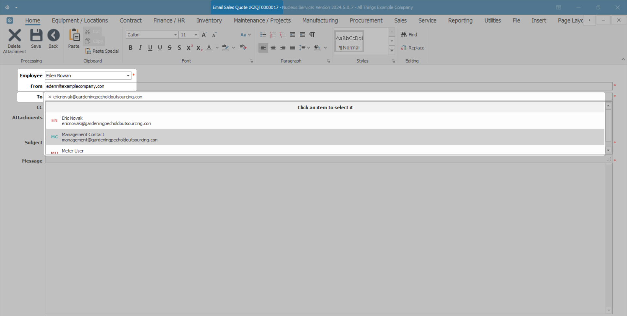627x316 pixels.
Task: Click the Replace icon in Editing group
Action: [x=404, y=48]
